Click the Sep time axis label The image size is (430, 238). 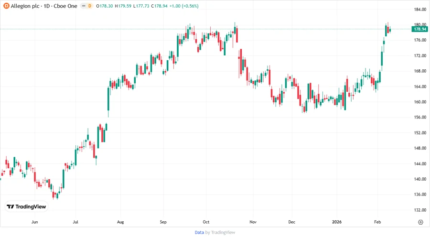tap(163, 222)
